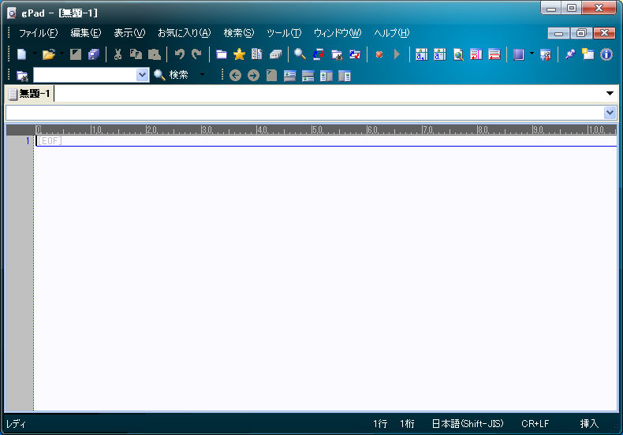The height and width of the screenshot is (435, 623).
Task: Start macro recording with red dot icon
Action: 379,54
